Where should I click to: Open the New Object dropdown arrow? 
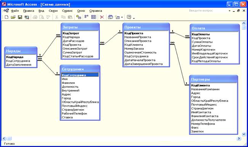pos(122,17)
